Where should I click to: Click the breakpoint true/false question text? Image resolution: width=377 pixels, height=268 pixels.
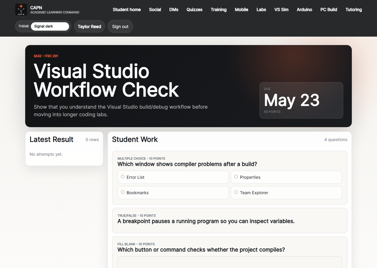(x=206, y=221)
